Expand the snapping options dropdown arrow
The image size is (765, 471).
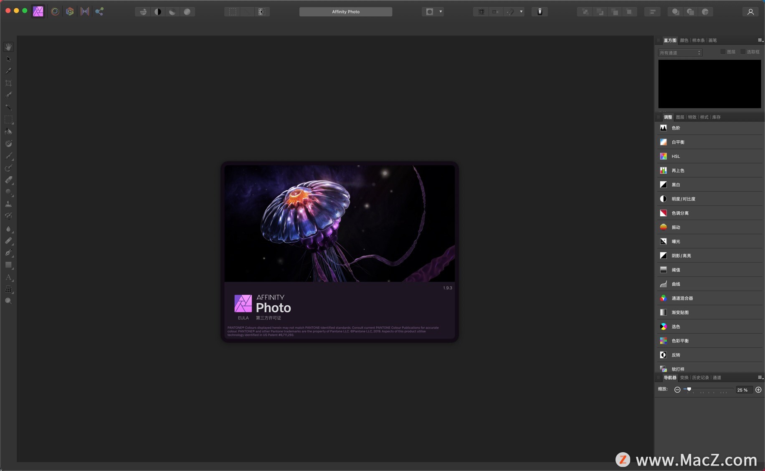click(521, 12)
